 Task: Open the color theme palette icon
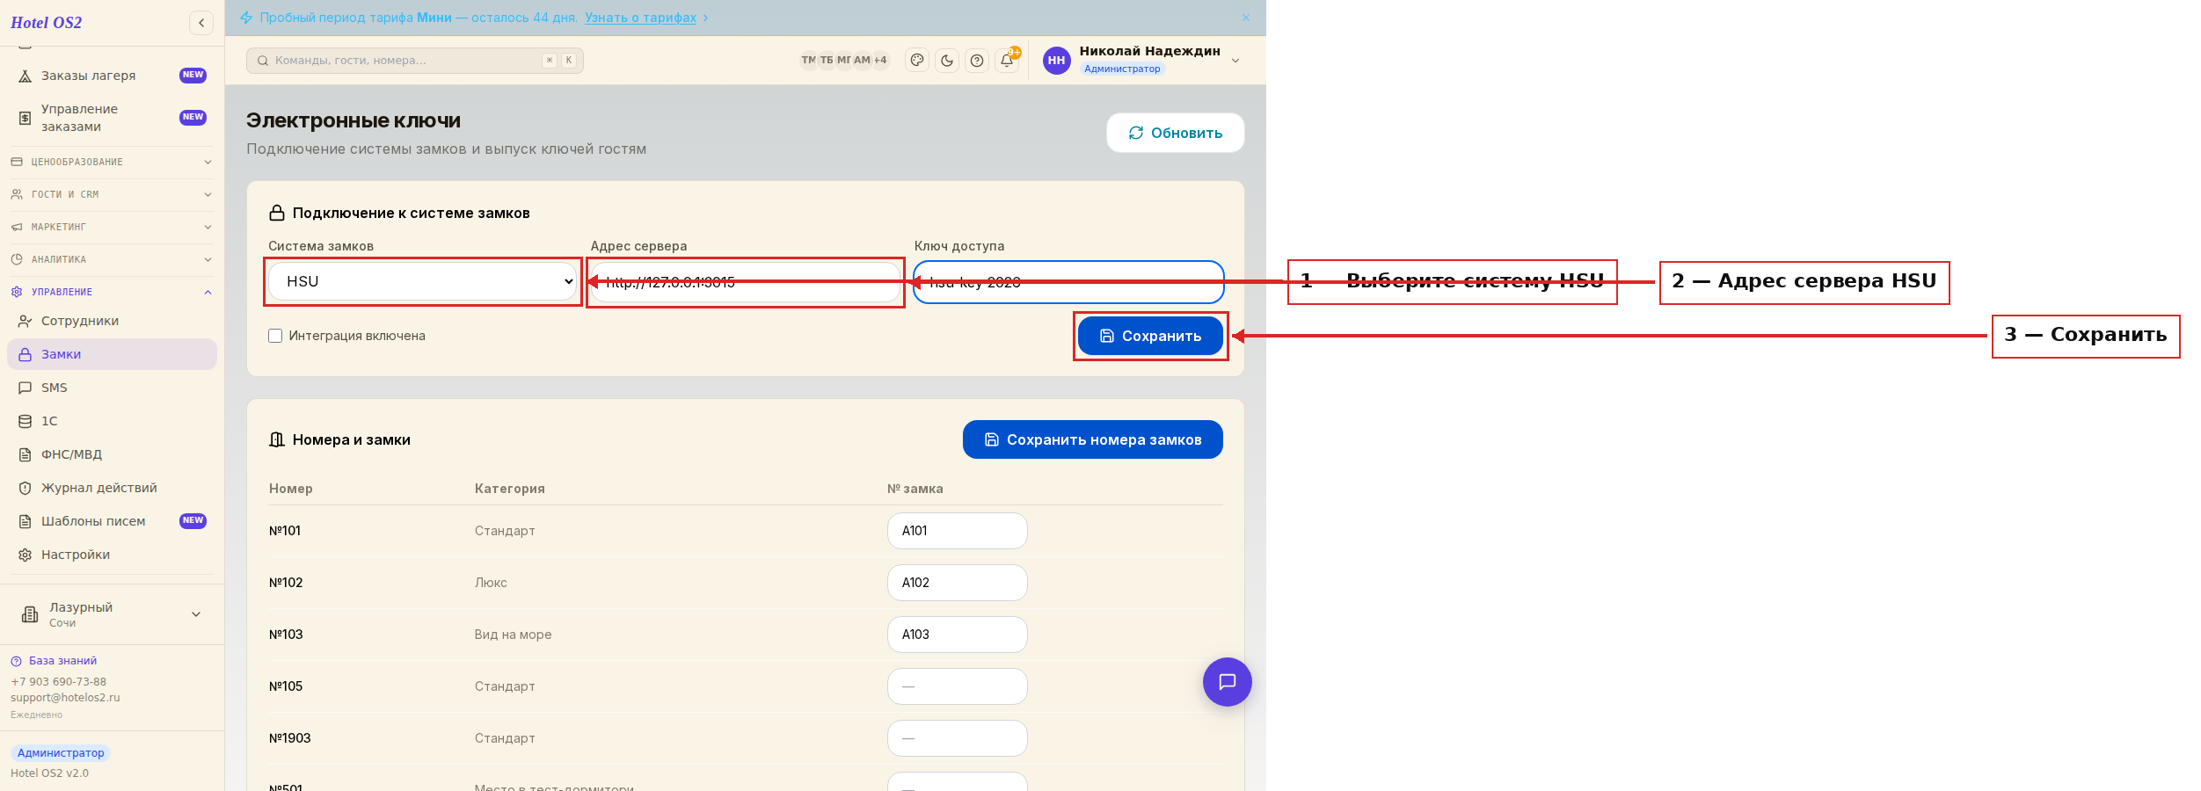(x=917, y=61)
